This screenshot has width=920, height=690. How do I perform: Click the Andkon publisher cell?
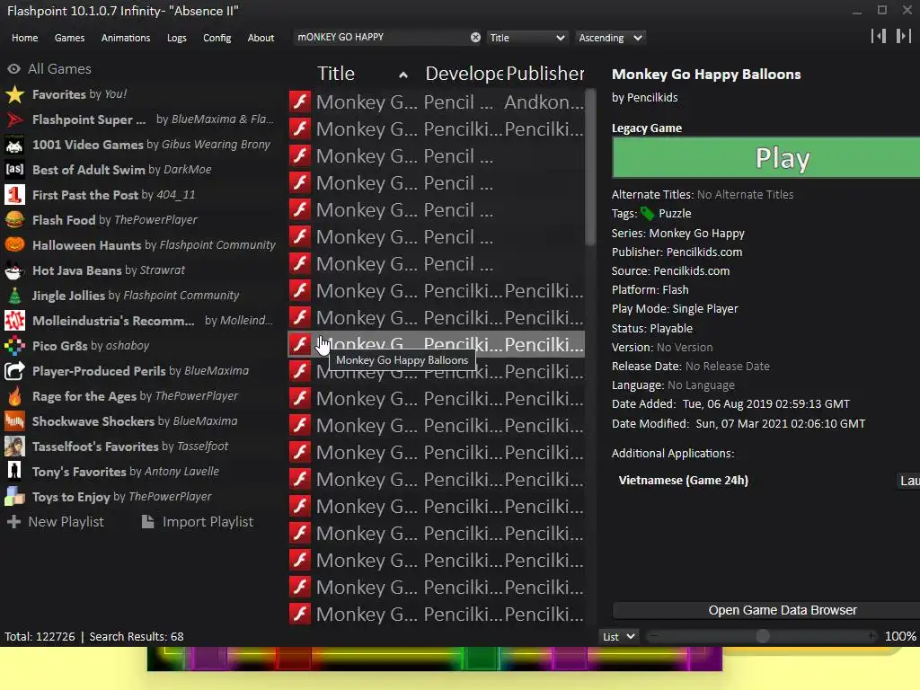tap(544, 102)
